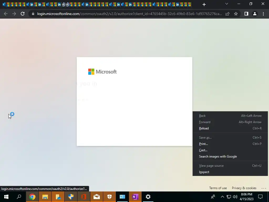Select Print... from the context menu
The image size is (269, 202).
230,144
